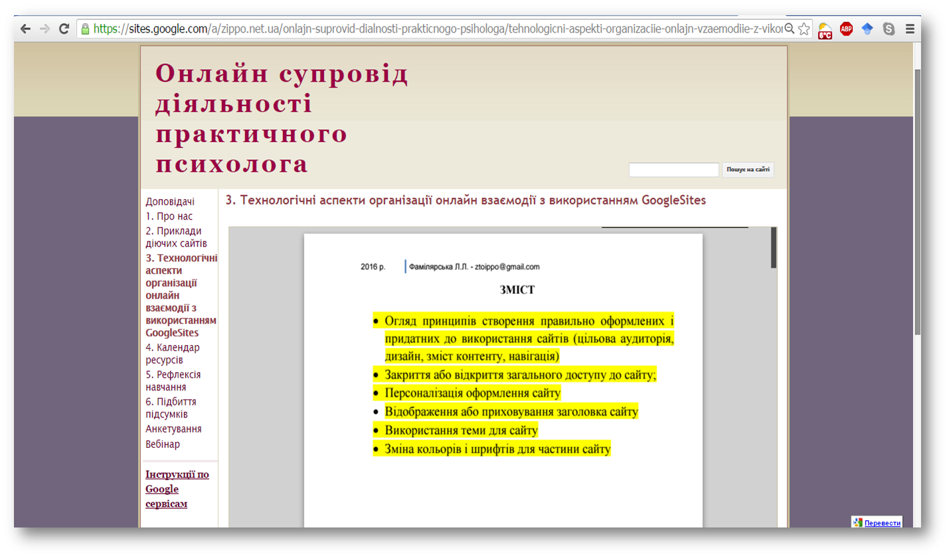Image resolution: width=949 pixels, height=558 pixels.
Task: Open 'Інструкції по Google сервісам' link
Action: [x=177, y=489]
